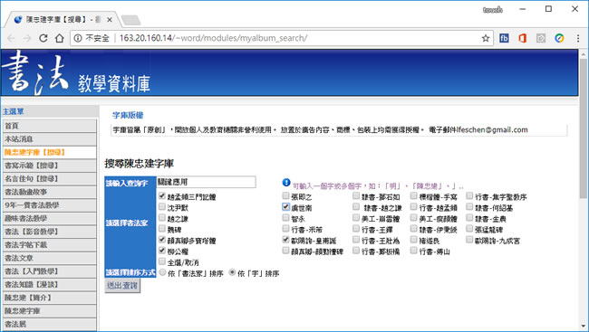
Task: Select 依「字」排序 radio button
Action: 232,272
